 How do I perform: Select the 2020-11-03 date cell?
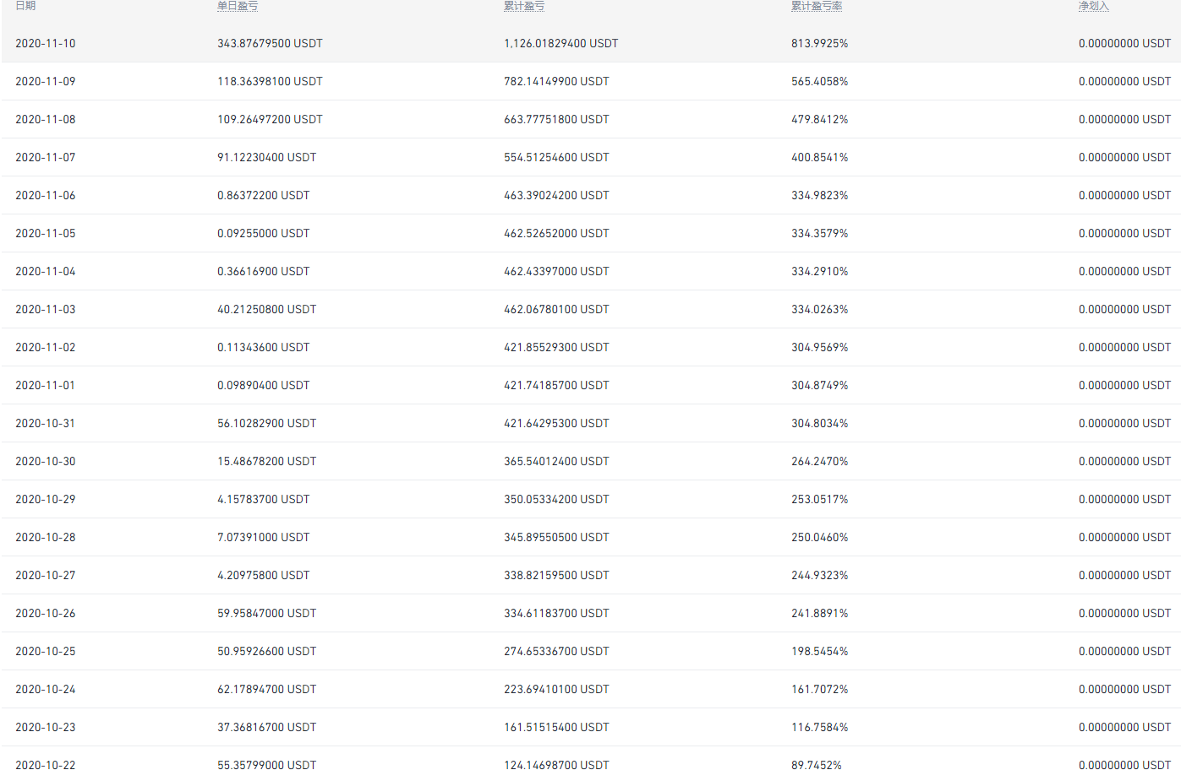46,309
